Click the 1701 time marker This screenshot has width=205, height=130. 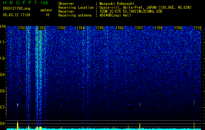pyautogui.click(x=22, y=28)
